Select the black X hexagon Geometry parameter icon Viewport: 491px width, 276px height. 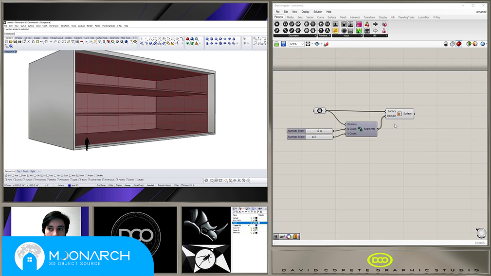coord(277,24)
